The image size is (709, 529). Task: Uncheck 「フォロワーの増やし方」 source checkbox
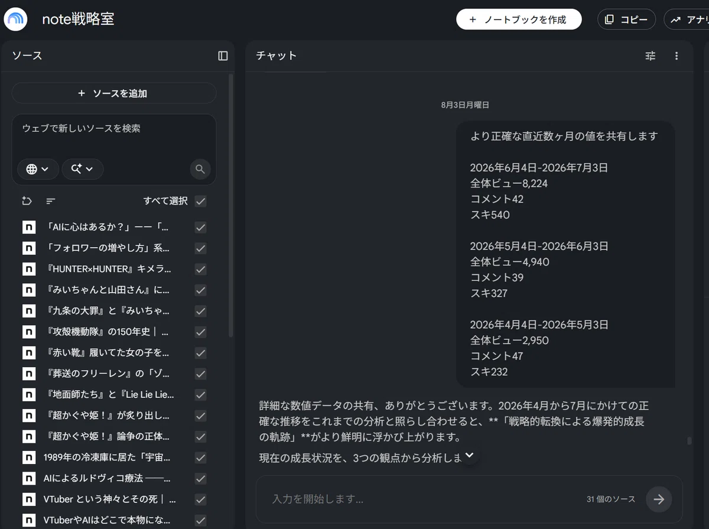(201, 248)
